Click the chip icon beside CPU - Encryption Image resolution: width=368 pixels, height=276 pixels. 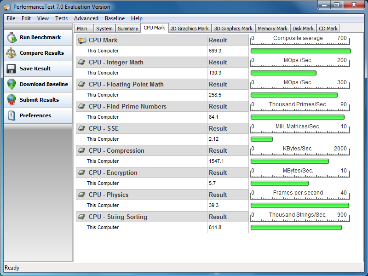point(81,172)
